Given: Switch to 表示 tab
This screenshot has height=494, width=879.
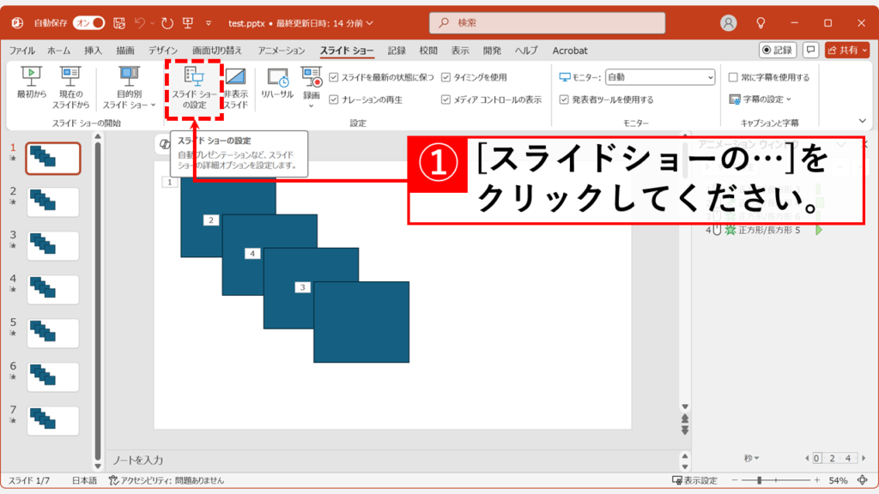Looking at the screenshot, I should (x=460, y=51).
